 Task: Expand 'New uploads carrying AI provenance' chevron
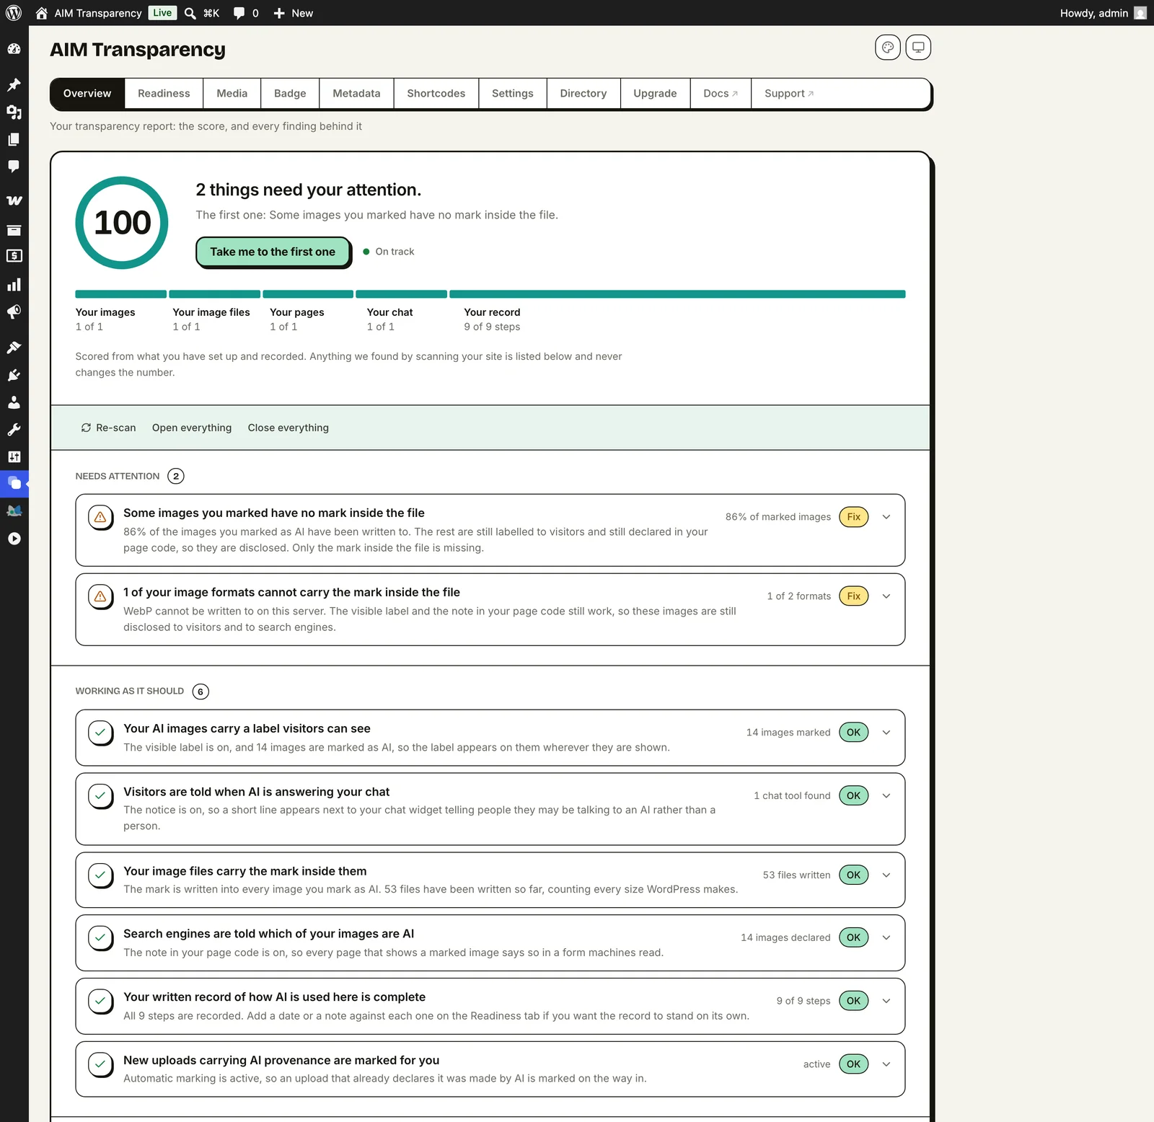[886, 1064]
